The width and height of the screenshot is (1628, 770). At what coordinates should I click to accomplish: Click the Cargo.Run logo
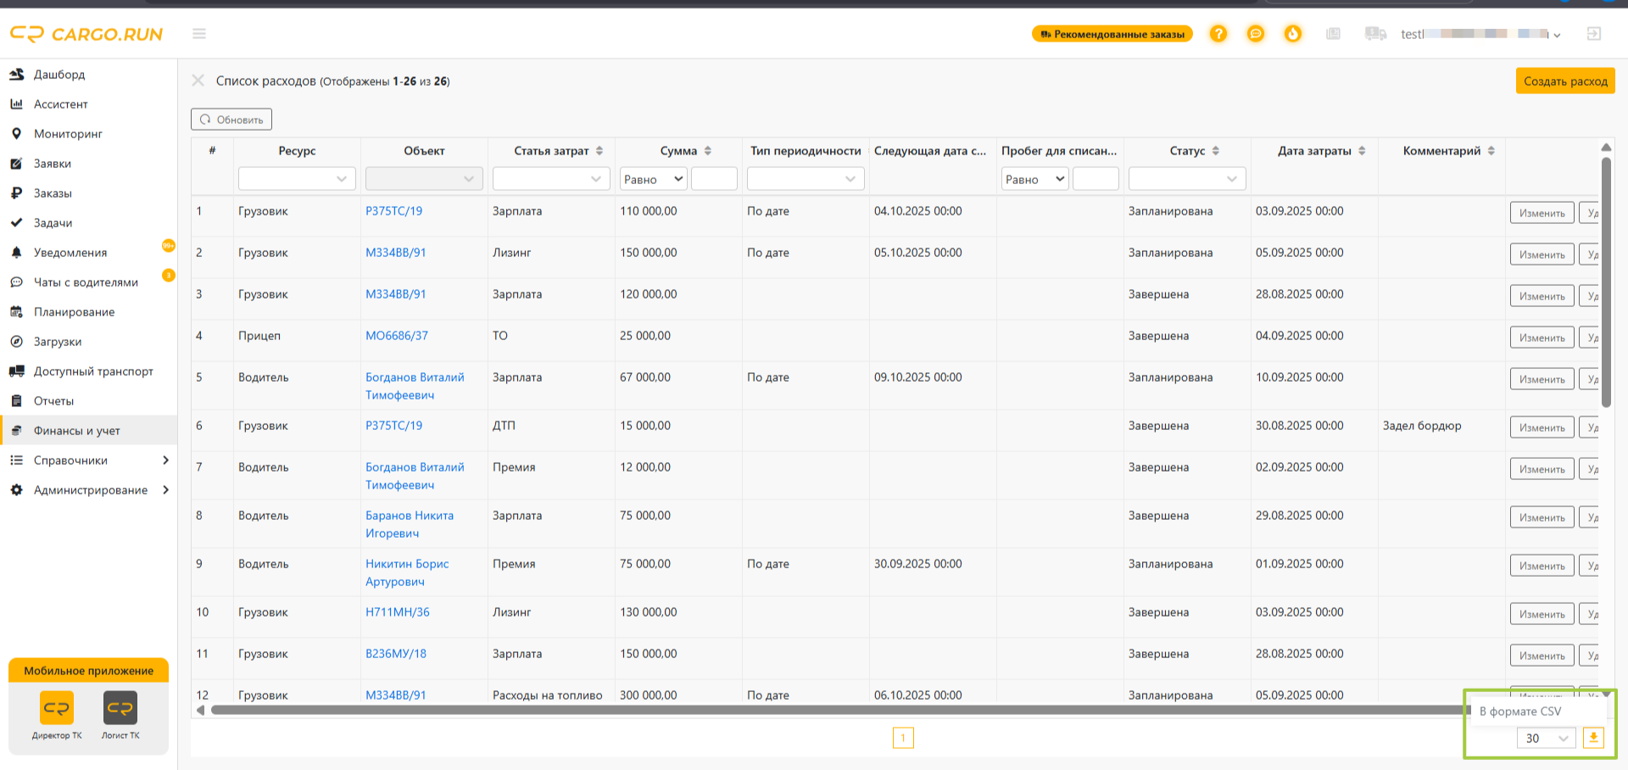click(x=86, y=34)
